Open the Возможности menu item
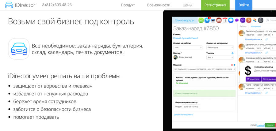Viewport: 276px width, 131px height. tap(159, 5)
